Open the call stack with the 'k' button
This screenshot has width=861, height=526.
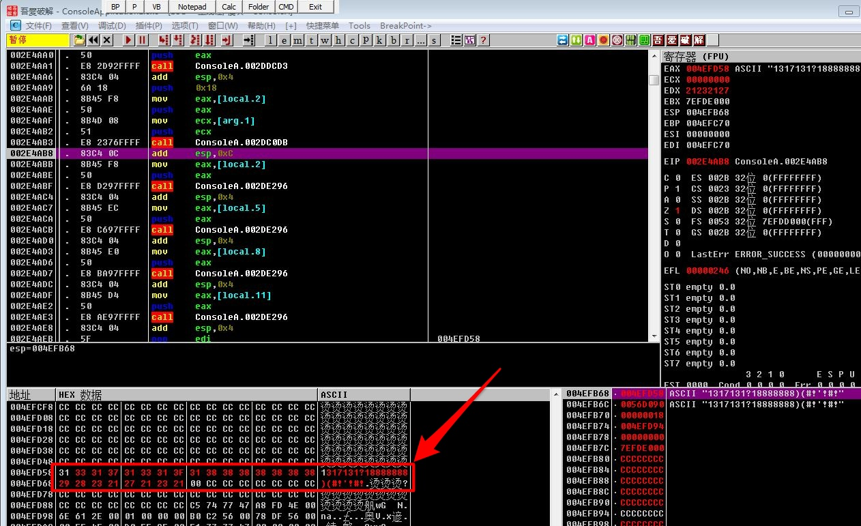click(x=380, y=40)
